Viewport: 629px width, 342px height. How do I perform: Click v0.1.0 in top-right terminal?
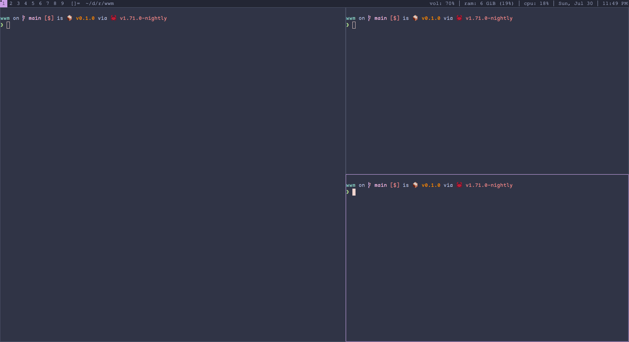431,18
